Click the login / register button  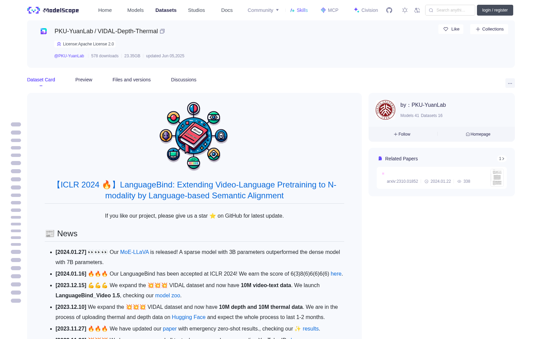(495, 10)
